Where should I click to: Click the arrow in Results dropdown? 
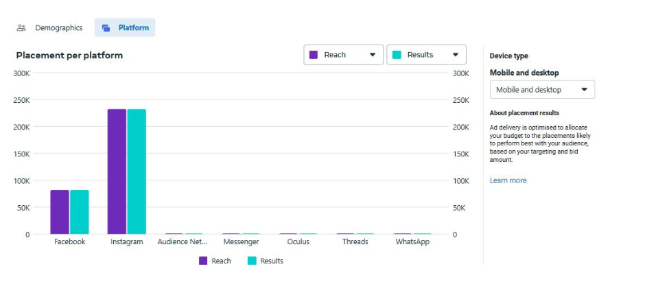pyautogui.click(x=456, y=55)
